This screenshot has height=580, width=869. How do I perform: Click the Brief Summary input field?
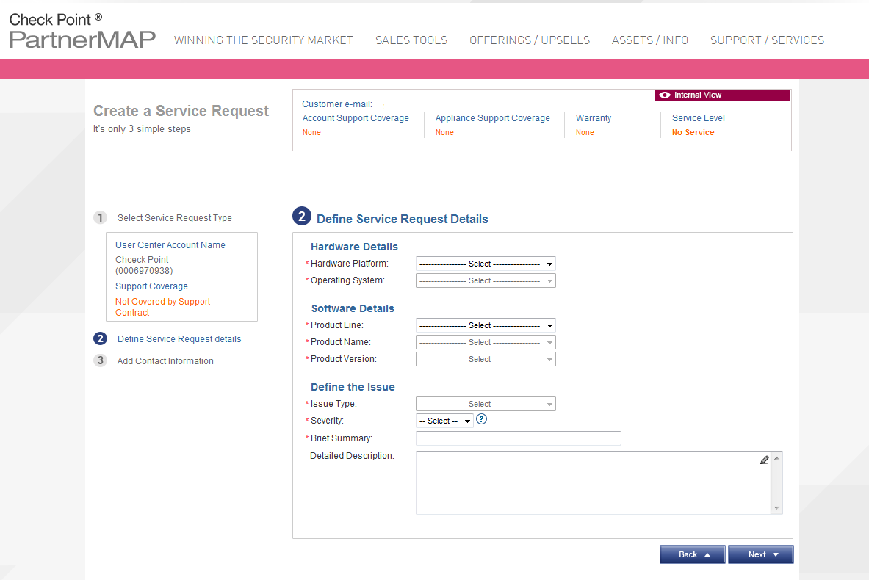(518, 438)
